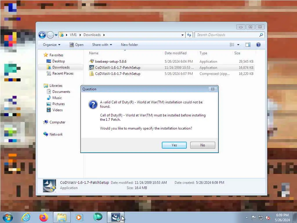This screenshot has width=297, height=223.
Task: Select Downloads in the navigation pane
Action: (61, 67)
